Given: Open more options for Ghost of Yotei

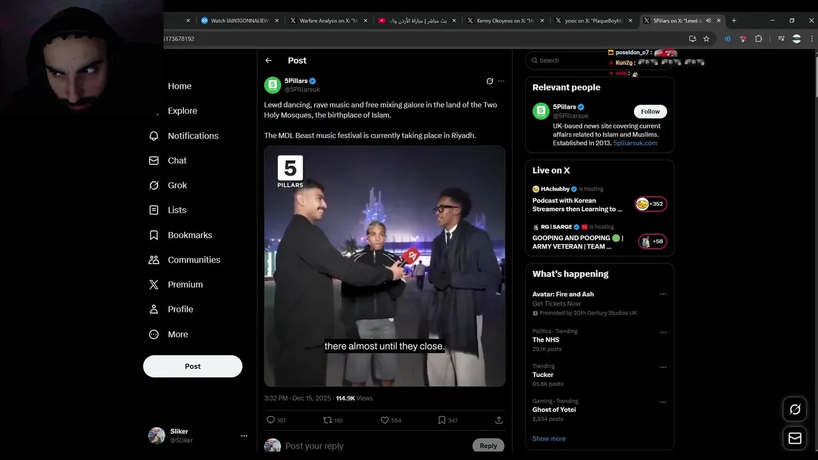Looking at the screenshot, I should (663, 402).
